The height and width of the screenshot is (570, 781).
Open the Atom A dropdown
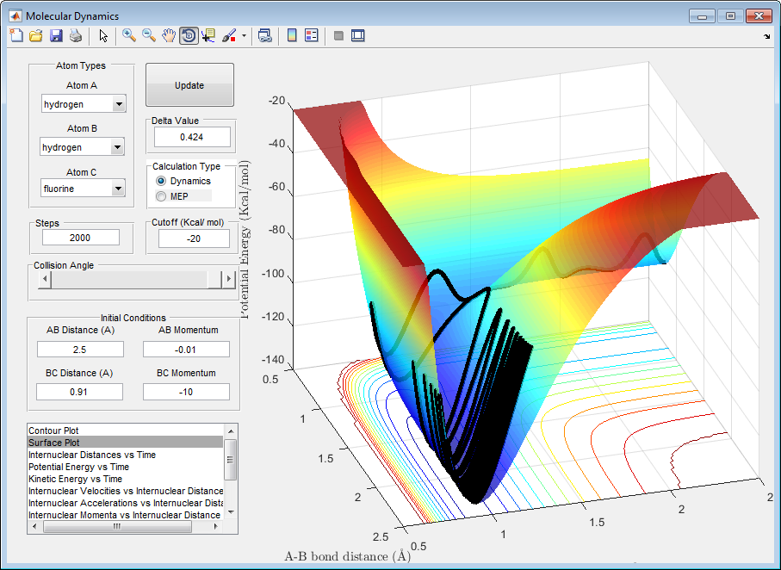(119, 104)
